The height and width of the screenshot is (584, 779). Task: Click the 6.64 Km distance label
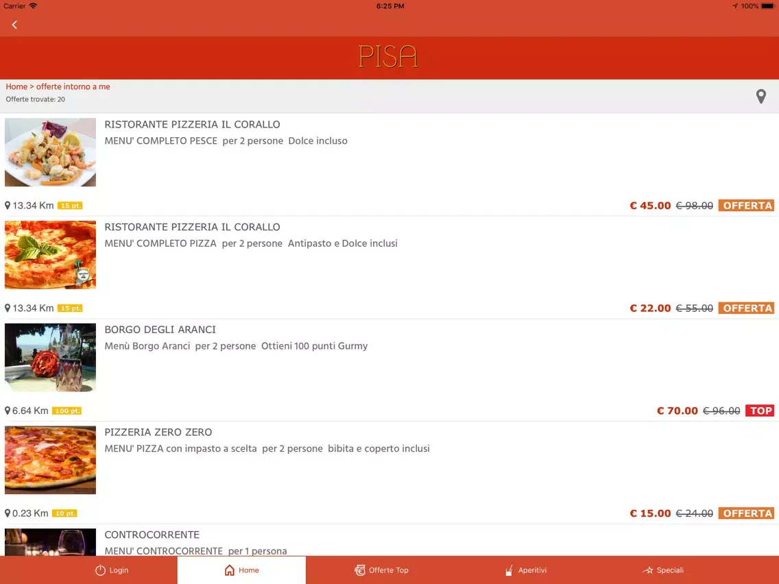click(x=30, y=411)
